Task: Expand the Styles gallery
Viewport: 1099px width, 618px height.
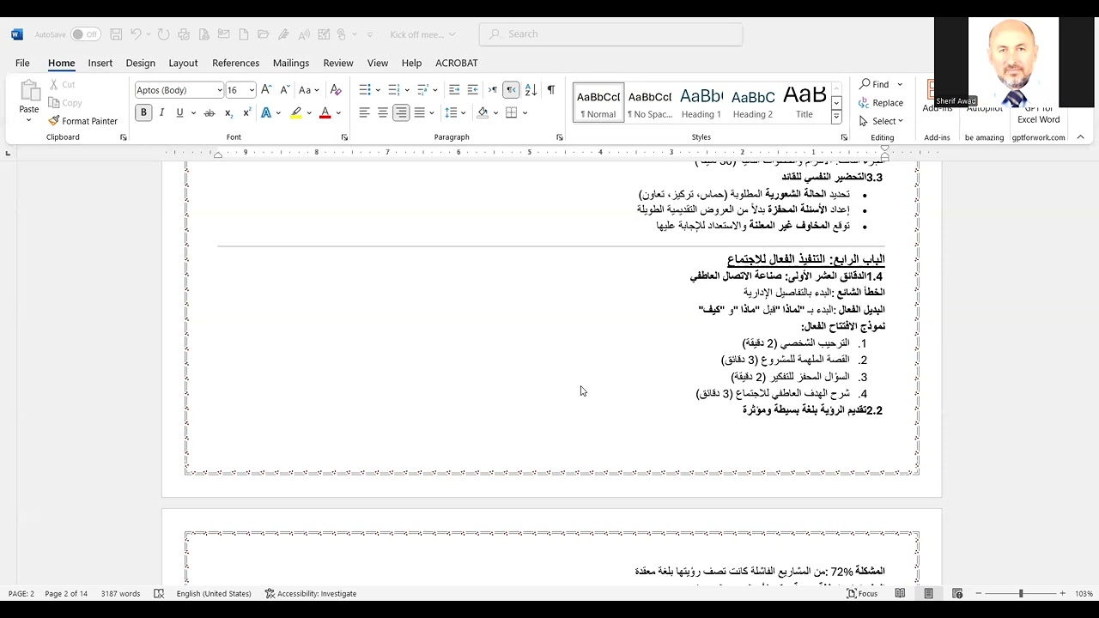Action: (x=837, y=118)
